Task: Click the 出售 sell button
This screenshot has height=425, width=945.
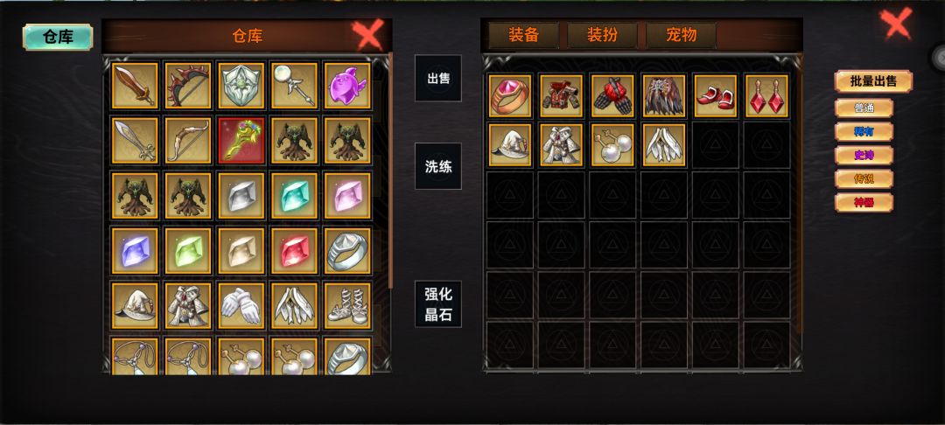Action: (x=438, y=78)
